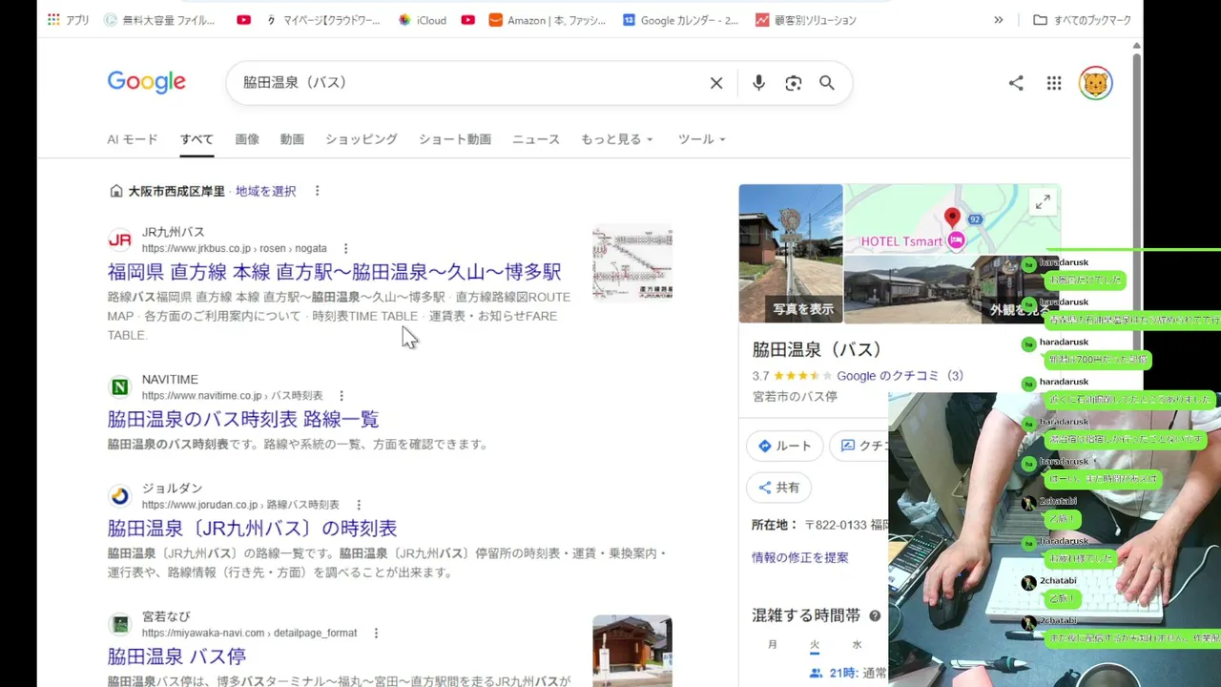Click the 情報の修正を提案 link
This screenshot has height=687, width=1221.
tap(800, 557)
